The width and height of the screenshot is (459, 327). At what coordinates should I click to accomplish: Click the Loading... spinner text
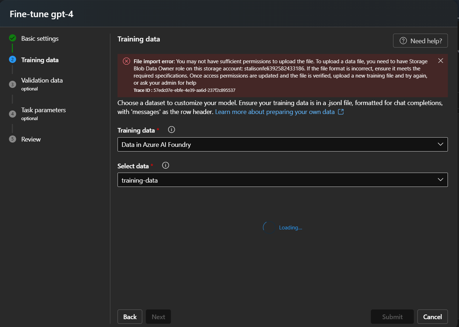pos(291,228)
